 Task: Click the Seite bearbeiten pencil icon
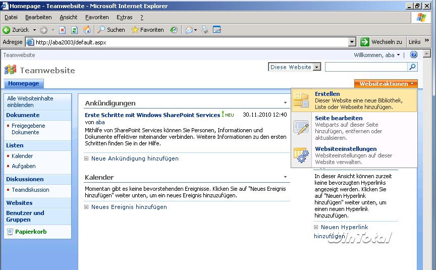click(x=301, y=128)
